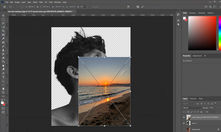This screenshot has width=221, height=132.
Task: Select the History Brush tool
Action: 3,54
